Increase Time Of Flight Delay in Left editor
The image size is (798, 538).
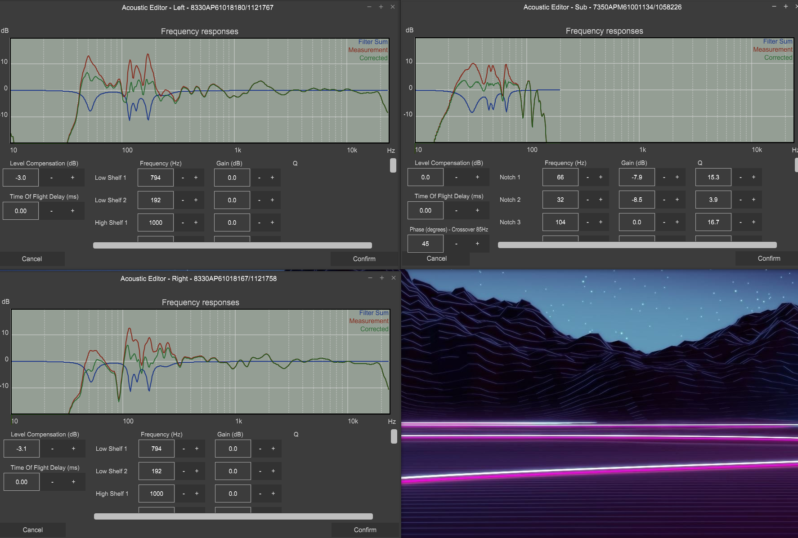[x=72, y=211]
